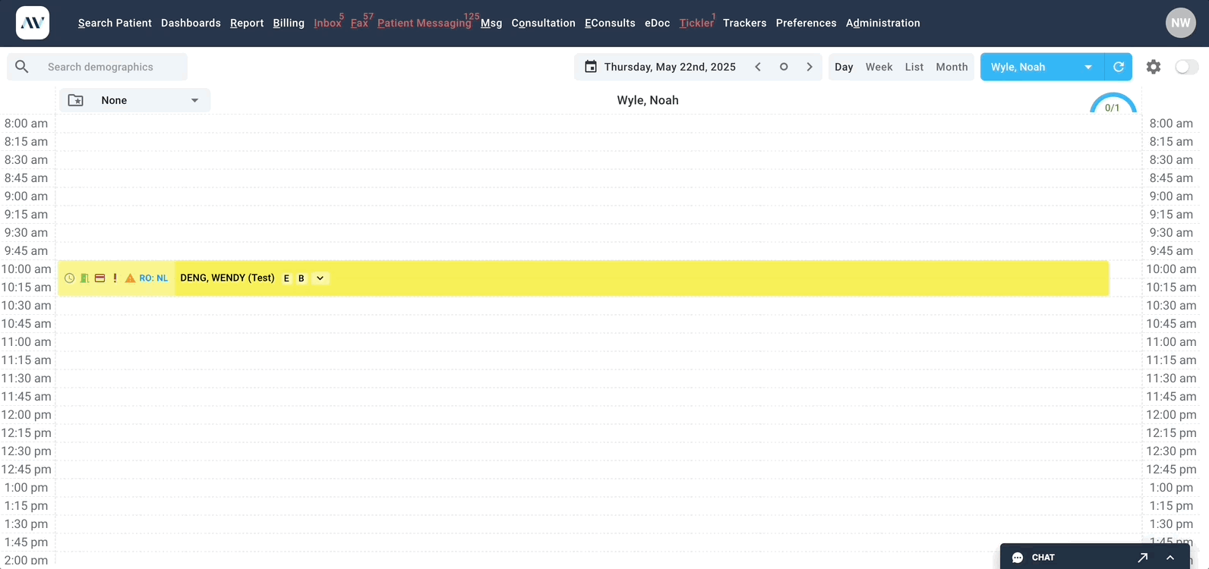
Task: Open Billing menu
Action: [x=289, y=23]
